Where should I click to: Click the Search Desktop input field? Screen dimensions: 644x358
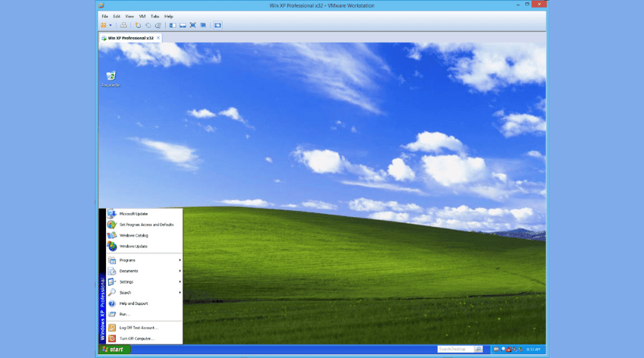(x=456, y=349)
